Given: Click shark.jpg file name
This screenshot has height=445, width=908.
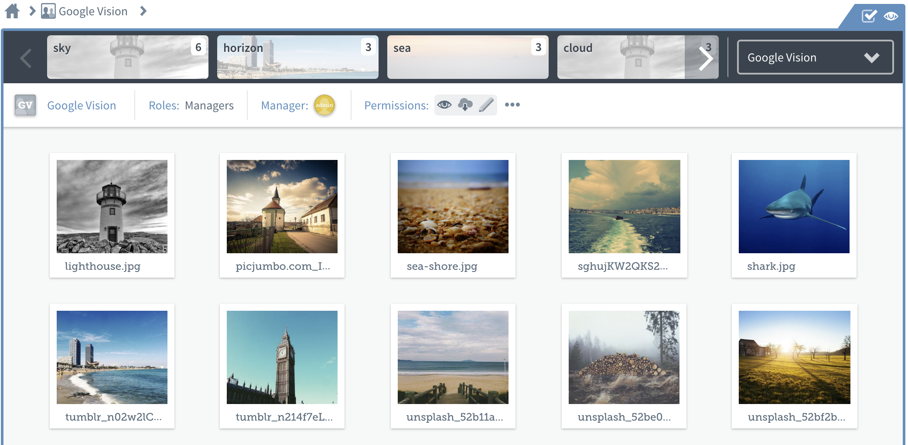Looking at the screenshot, I should pos(771,266).
